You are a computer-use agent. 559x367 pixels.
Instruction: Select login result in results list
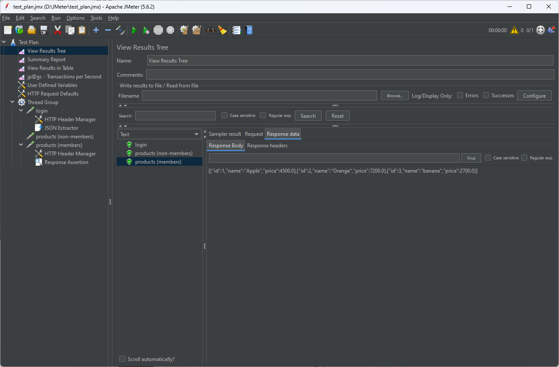point(141,145)
